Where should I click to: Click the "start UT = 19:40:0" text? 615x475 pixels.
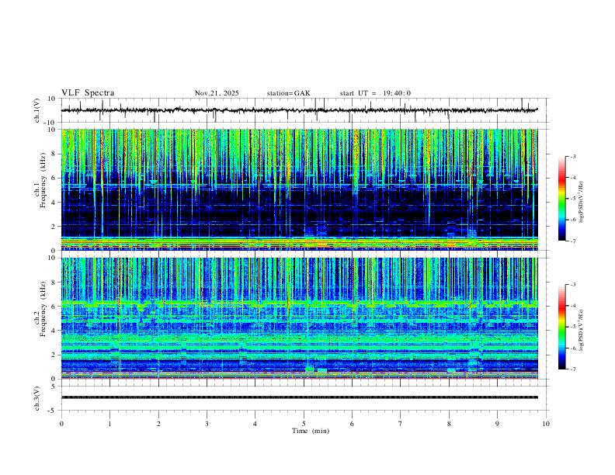tap(375, 93)
